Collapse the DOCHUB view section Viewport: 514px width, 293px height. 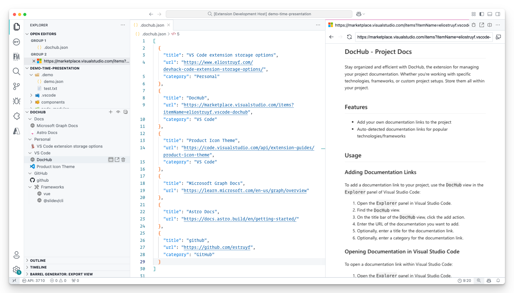pyautogui.click(x=38, y=112)
